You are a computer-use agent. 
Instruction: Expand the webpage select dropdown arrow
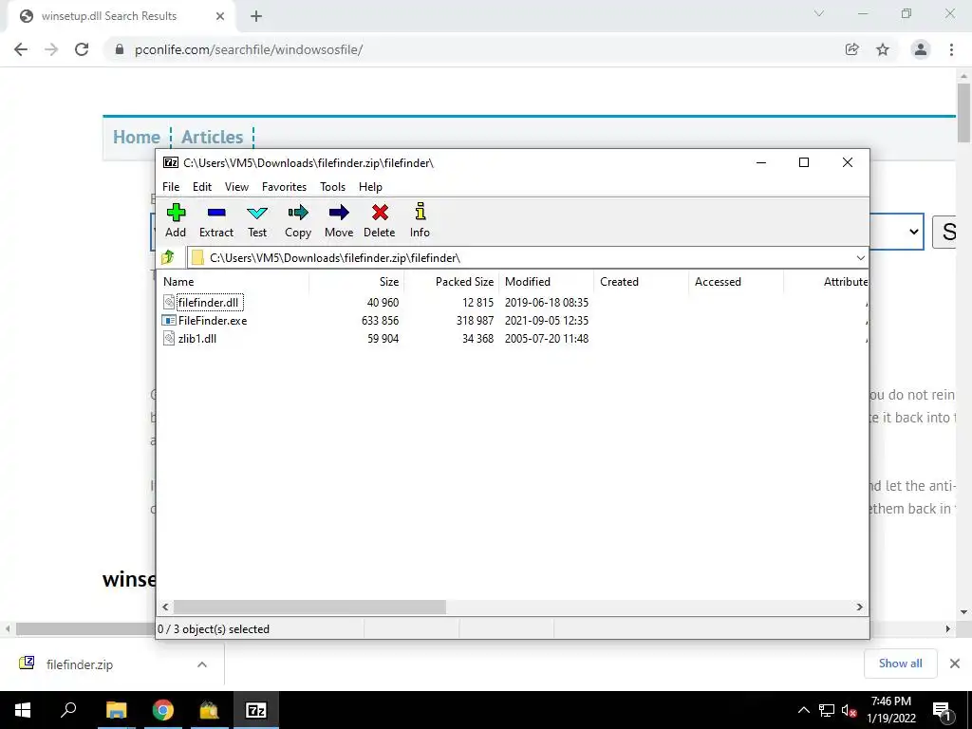(914, 232)
